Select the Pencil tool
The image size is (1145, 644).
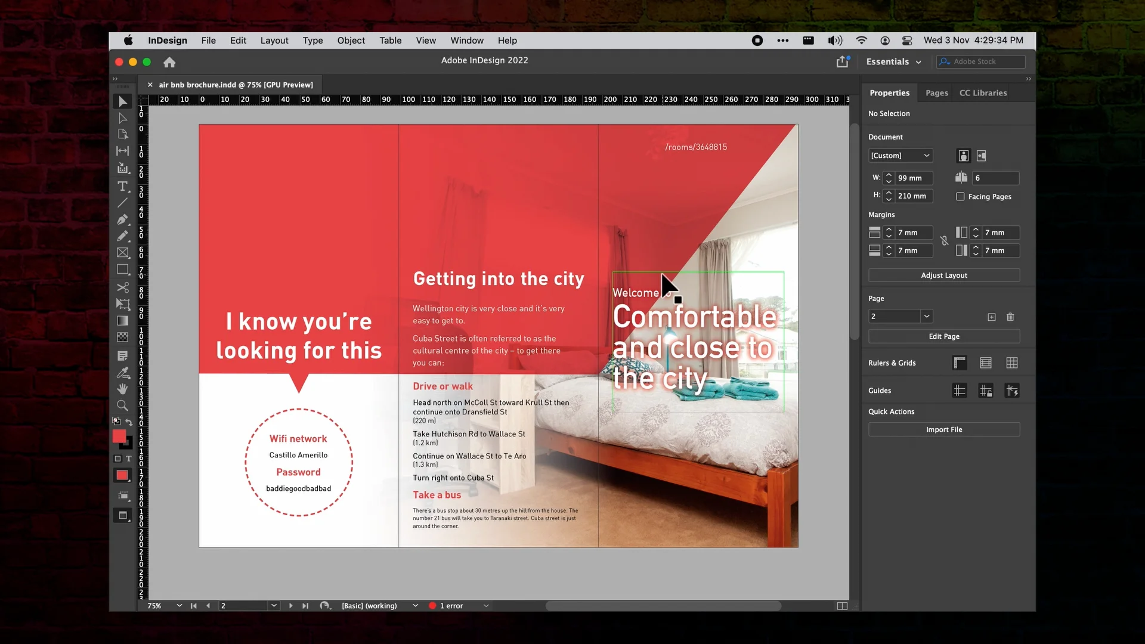[x=123, y=236]
